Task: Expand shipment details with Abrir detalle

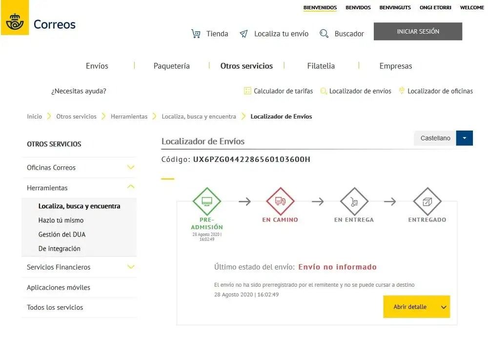Action: (x=416, y=307)
